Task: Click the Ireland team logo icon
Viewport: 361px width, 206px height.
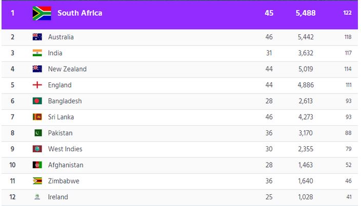Action: pyautogui.click(x=37, y=197)
